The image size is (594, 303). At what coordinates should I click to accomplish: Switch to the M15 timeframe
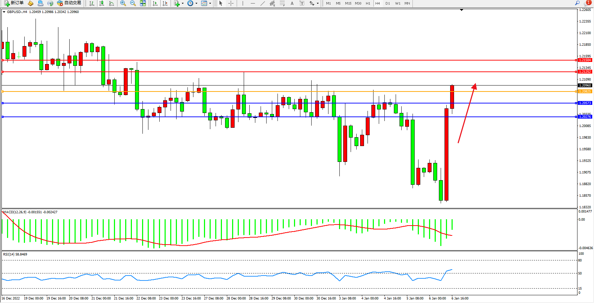point(348,3)
